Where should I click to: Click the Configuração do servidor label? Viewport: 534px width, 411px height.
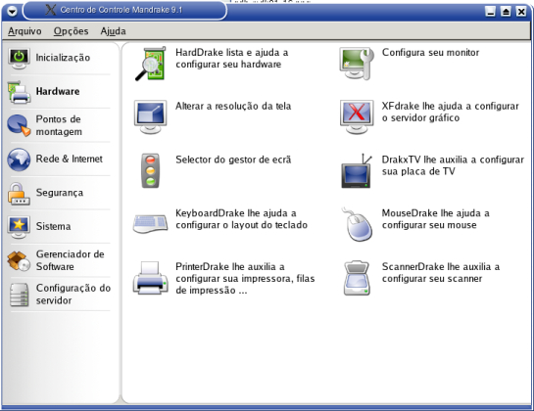pyautogui.click(x=73, y=294)
